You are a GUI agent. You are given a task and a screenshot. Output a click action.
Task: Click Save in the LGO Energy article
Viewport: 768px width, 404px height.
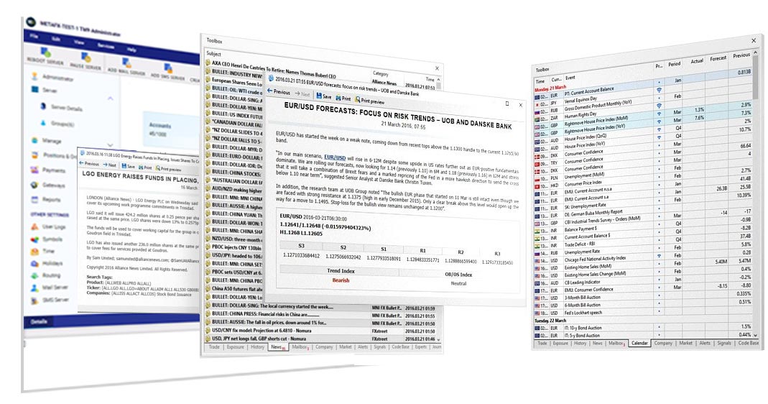(128, 166)
